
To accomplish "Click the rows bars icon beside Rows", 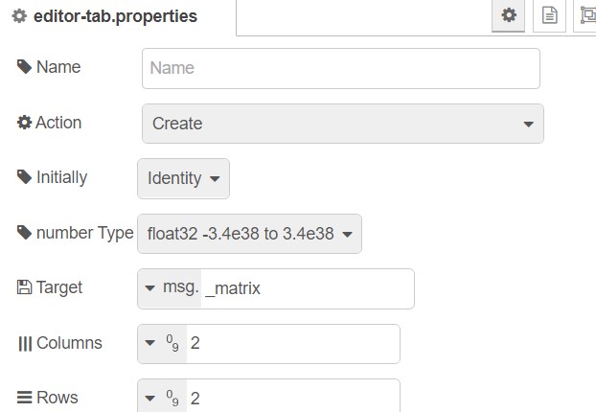I will tap(24, 398).
